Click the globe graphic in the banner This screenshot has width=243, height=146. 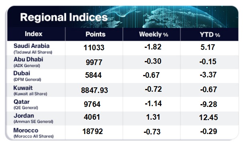click(178, 17)
